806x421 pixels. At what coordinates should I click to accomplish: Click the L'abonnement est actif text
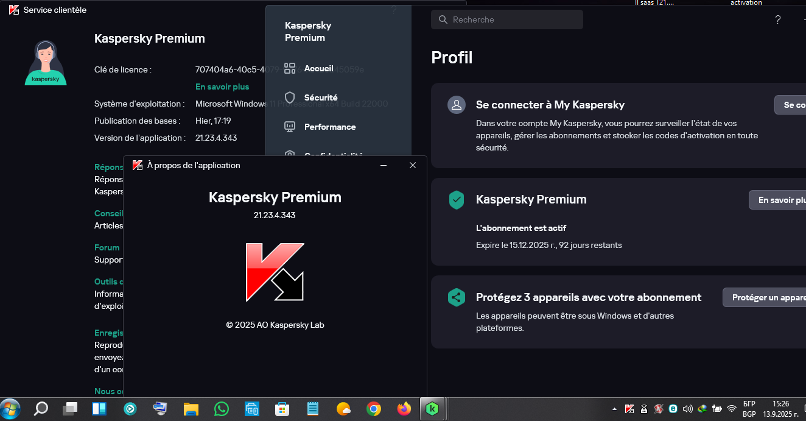(x=521, y=228)
